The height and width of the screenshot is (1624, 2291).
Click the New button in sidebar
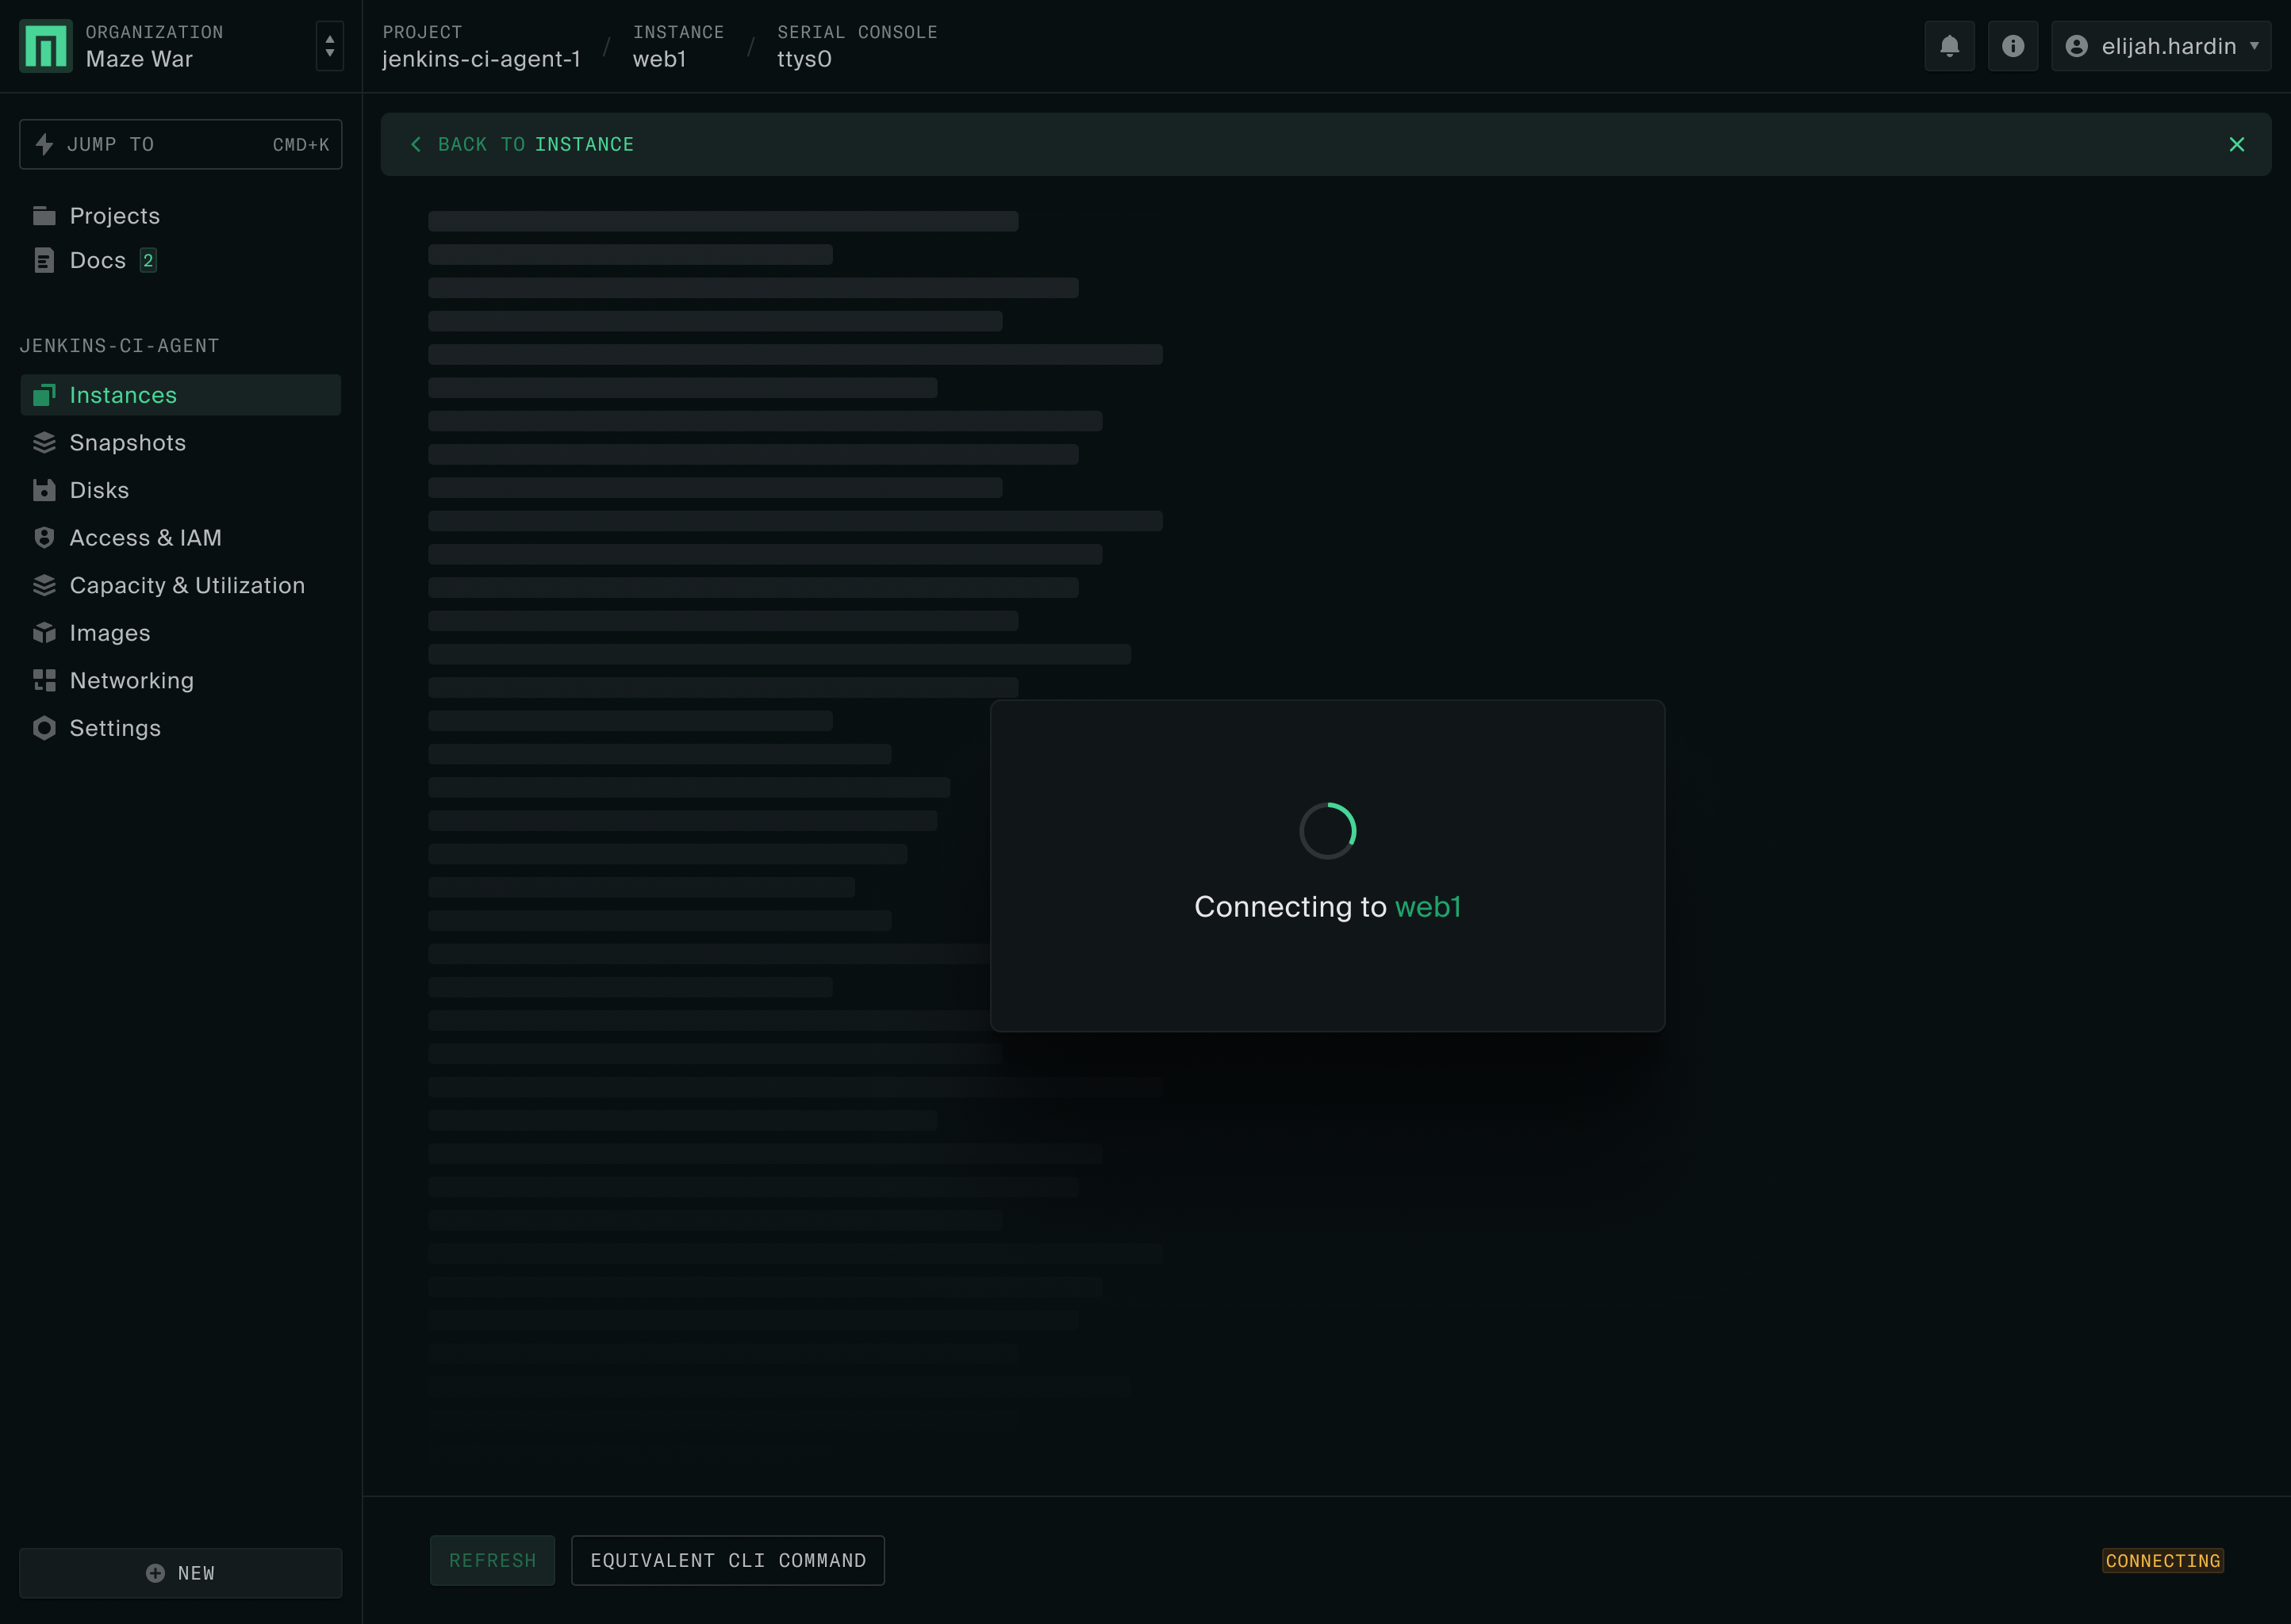(x=180, y=1573)
